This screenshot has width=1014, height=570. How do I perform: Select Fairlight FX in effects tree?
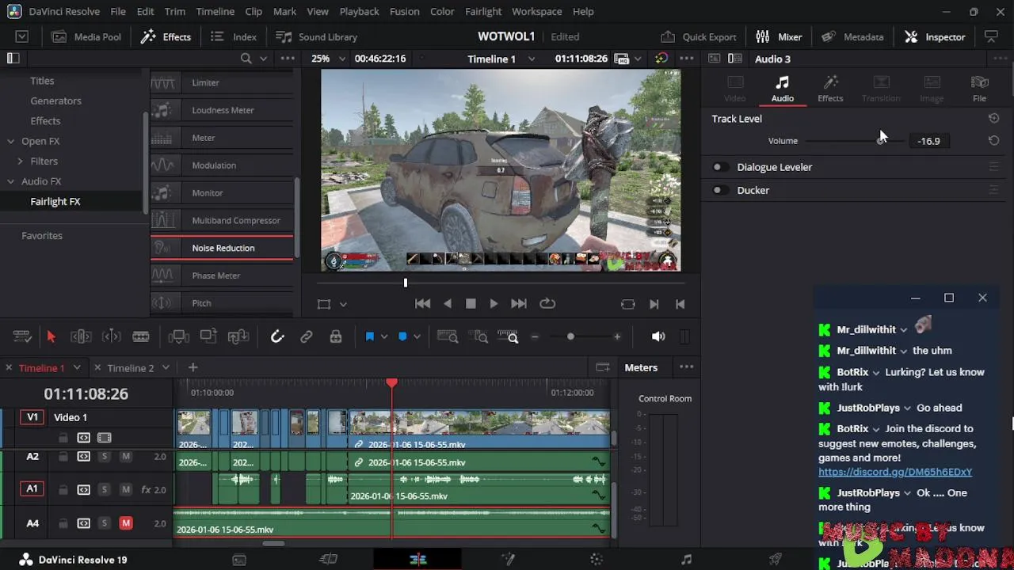[55, 201]
